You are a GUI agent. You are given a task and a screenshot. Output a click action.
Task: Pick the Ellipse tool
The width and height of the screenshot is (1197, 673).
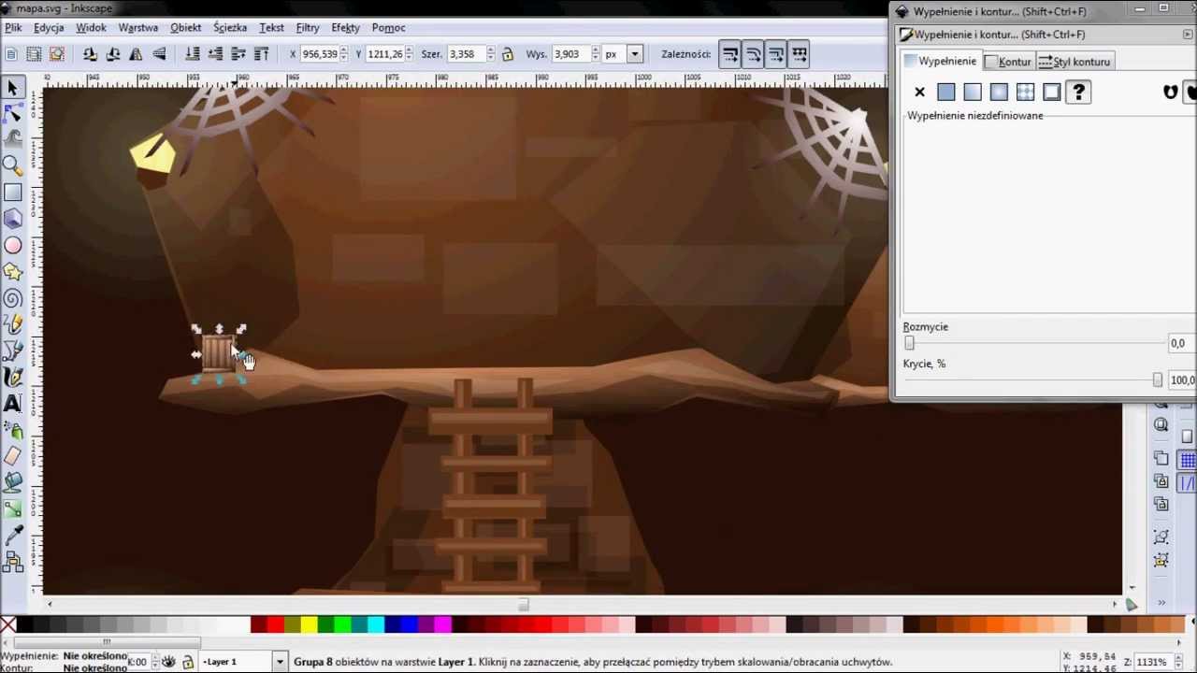14,244
